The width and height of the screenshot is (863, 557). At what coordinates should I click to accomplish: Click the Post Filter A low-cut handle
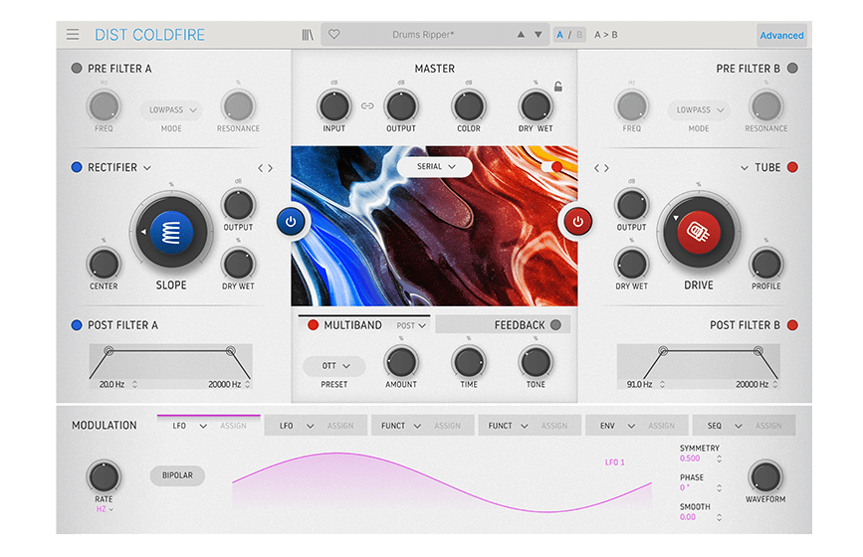108,350
